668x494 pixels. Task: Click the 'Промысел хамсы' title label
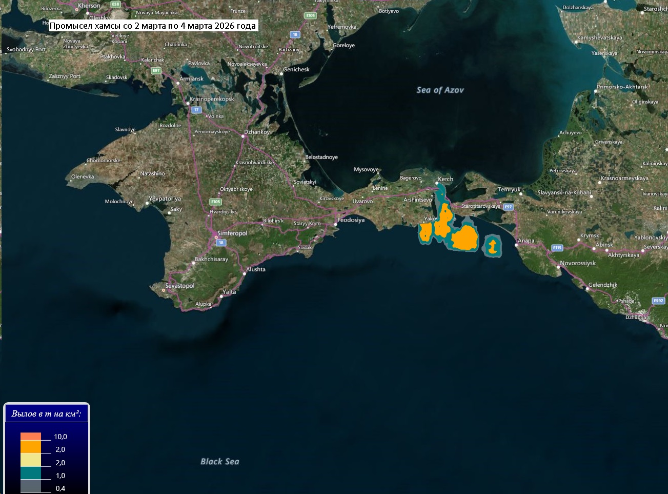(153, 26)
